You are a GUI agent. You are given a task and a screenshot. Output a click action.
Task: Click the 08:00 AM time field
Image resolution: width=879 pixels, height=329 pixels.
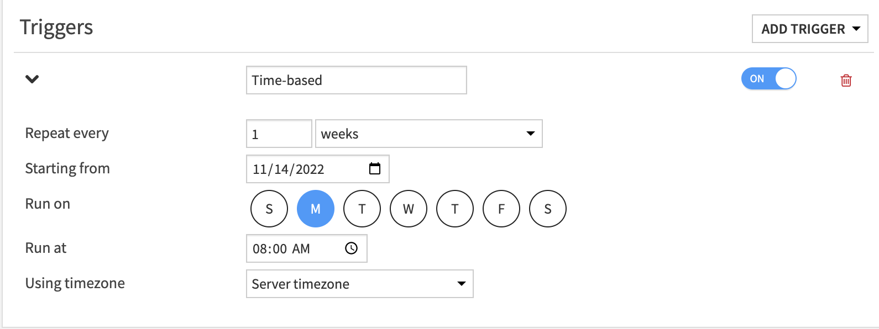tap(293, 248)
